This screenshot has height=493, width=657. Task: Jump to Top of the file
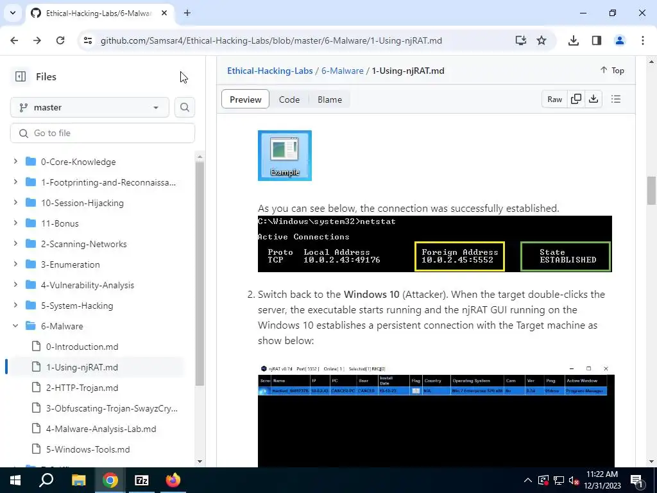click(x=612, y=71)
